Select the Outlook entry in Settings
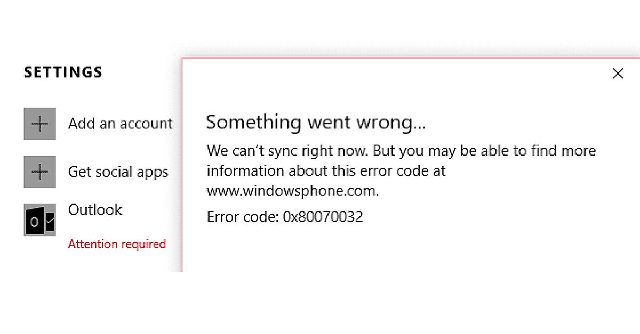The height and width of the screenshot is (334, 640). click(x=95, y=210)
